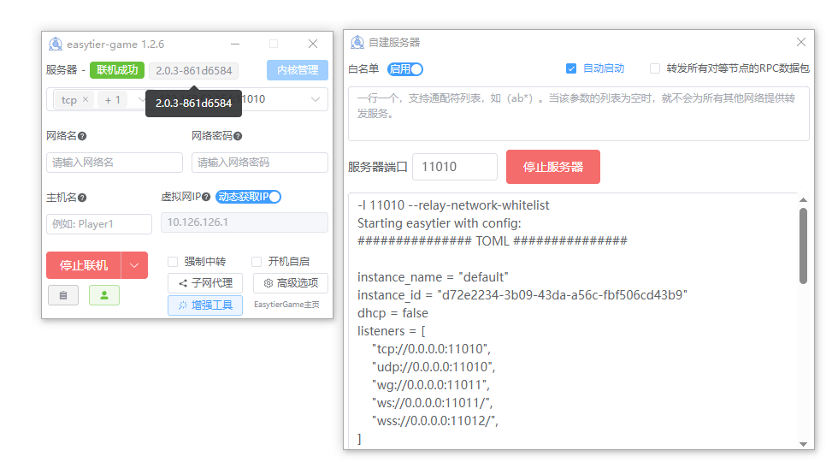Focus the whitelist textarea

578,114
